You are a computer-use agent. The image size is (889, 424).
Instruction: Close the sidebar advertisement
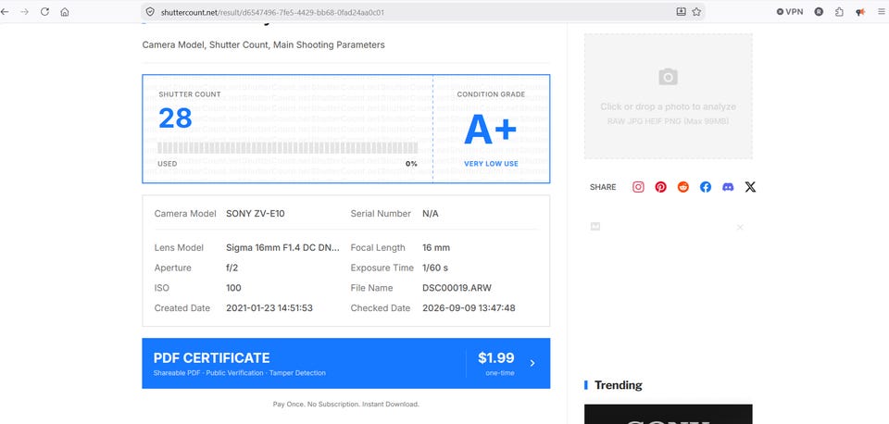tap(740, 228)
